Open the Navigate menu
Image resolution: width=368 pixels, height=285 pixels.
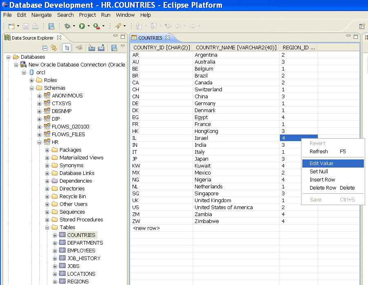point(42,15)
